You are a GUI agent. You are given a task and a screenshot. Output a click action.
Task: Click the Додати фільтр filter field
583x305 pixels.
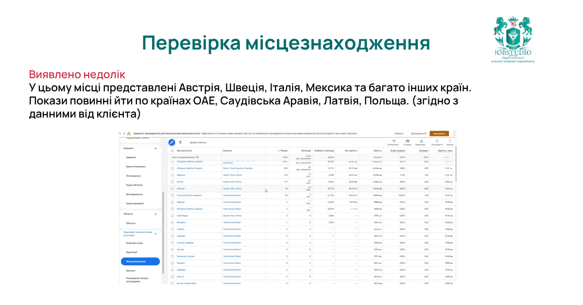198,143
